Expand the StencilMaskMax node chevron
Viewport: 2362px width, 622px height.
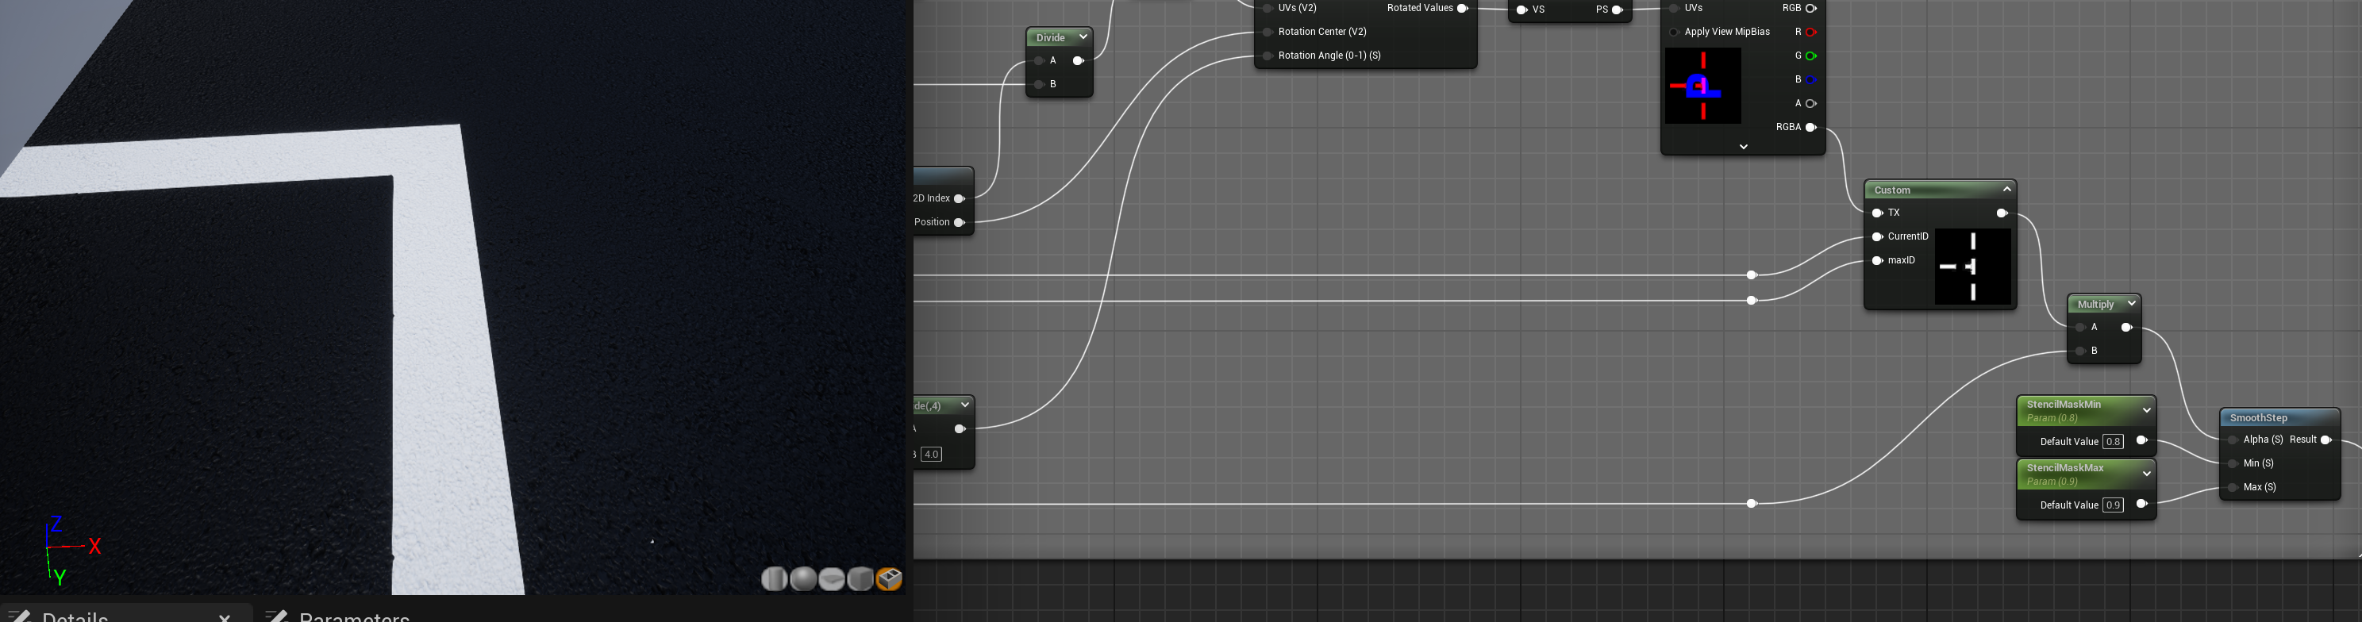point(2147,474)
